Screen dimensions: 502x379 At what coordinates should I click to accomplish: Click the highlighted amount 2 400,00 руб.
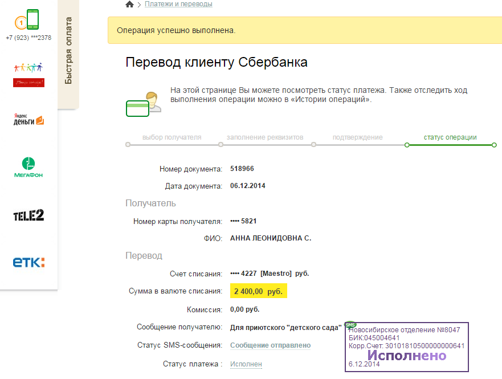pos(258,291)
